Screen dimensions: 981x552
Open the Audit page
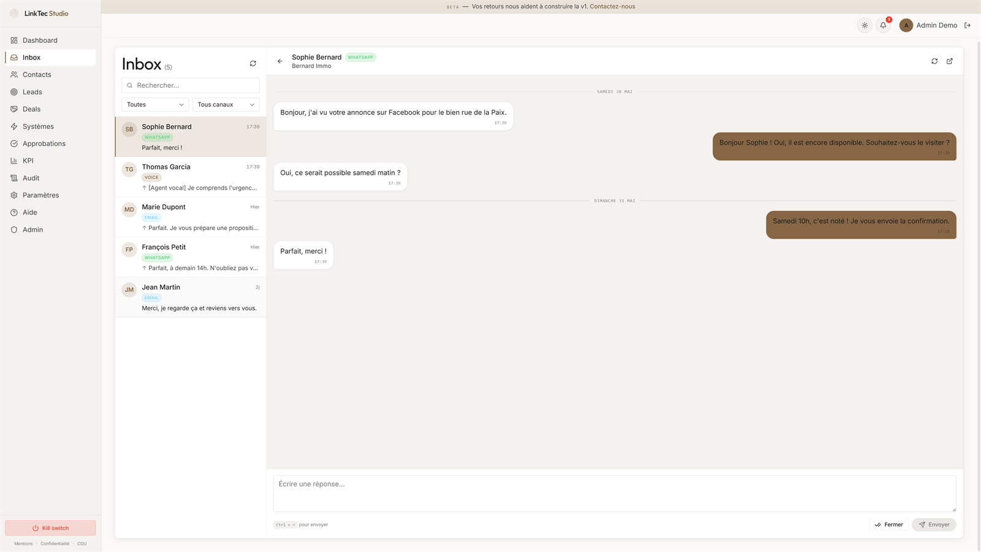pos(50,178)
